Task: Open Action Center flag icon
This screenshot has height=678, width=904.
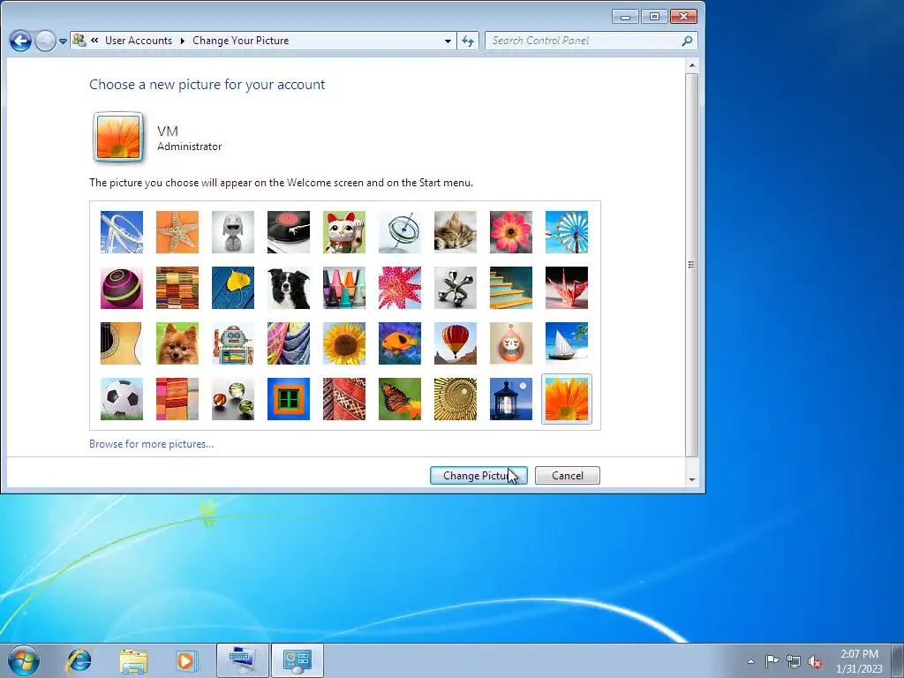Action: (x=772, y=661)
